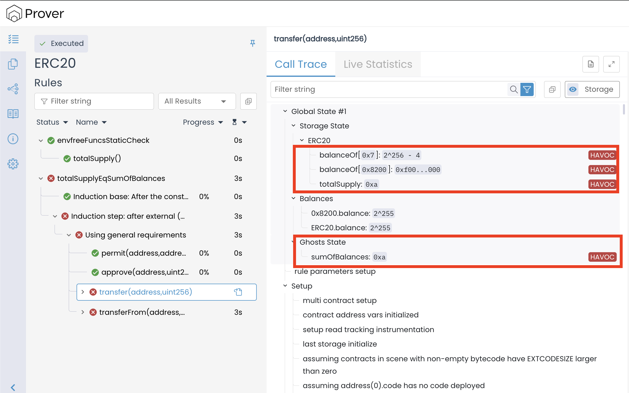The width and height of the screenshot is (629, 393).
Task: Click the document icon above call trace
Action: (x=591, y=64)
